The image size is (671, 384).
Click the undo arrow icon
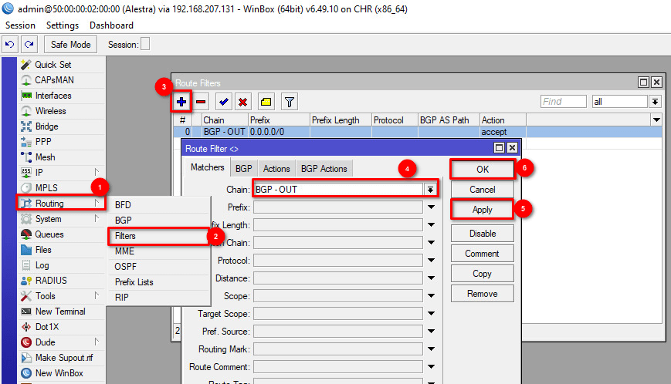click(10, 44)
